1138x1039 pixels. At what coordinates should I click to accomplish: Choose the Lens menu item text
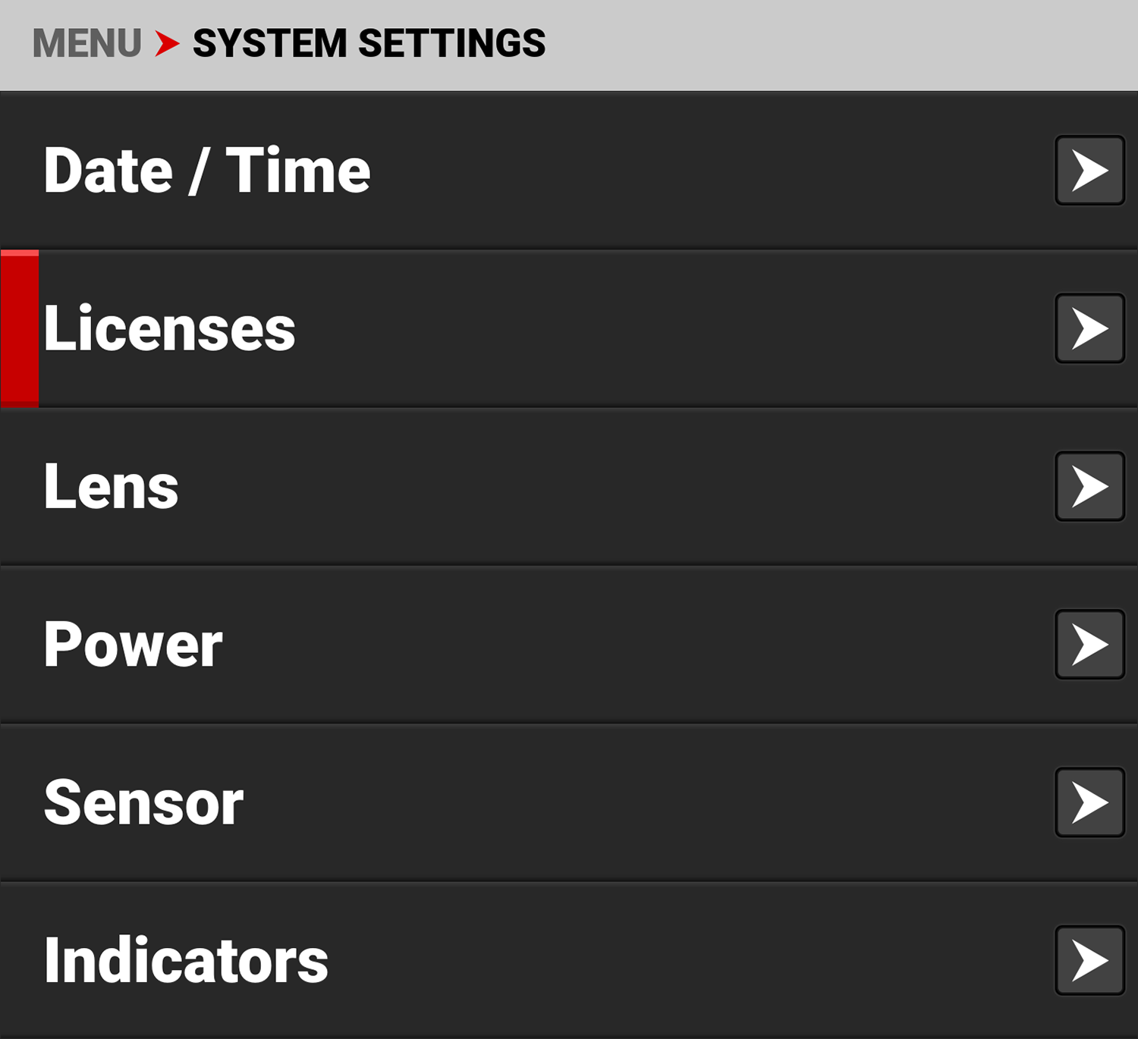[x=111, y=487]
